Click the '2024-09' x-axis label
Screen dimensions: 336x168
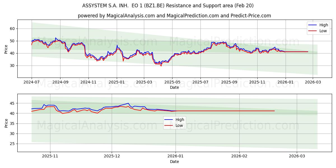(x=60, y=82)
